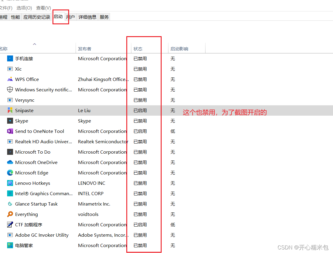
Task: Click the Send to OneNote Tool icon
Action: click(x=10, y=131)
